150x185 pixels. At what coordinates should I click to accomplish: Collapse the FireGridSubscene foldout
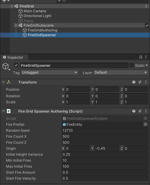coord(16,25)
